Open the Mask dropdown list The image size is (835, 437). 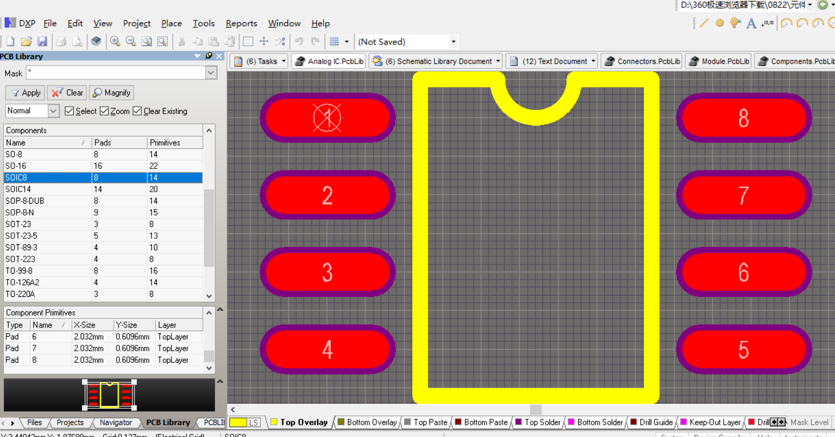point(211,73)
